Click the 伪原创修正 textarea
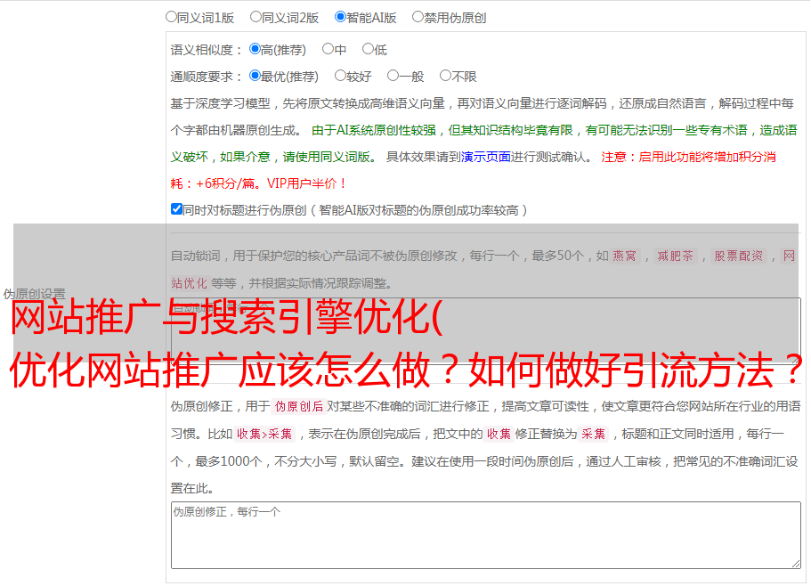Screen dimensions: 811x586 point(486,535)
